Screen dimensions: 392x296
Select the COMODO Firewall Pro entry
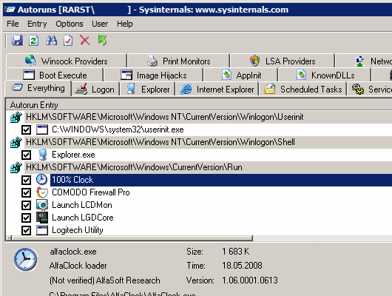click(91, 192)
